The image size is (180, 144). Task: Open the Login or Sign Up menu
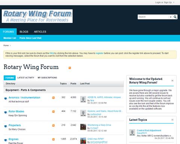pyautogui.click(x=165, y=2)
